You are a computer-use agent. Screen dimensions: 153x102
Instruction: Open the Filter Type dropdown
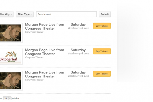(25, 14)
